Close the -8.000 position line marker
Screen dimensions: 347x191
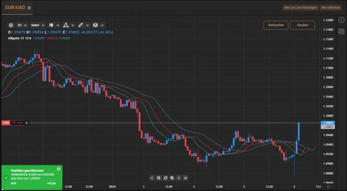[27, 123]
